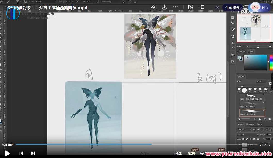Switch to the Swatches tab

click(241, 51)
